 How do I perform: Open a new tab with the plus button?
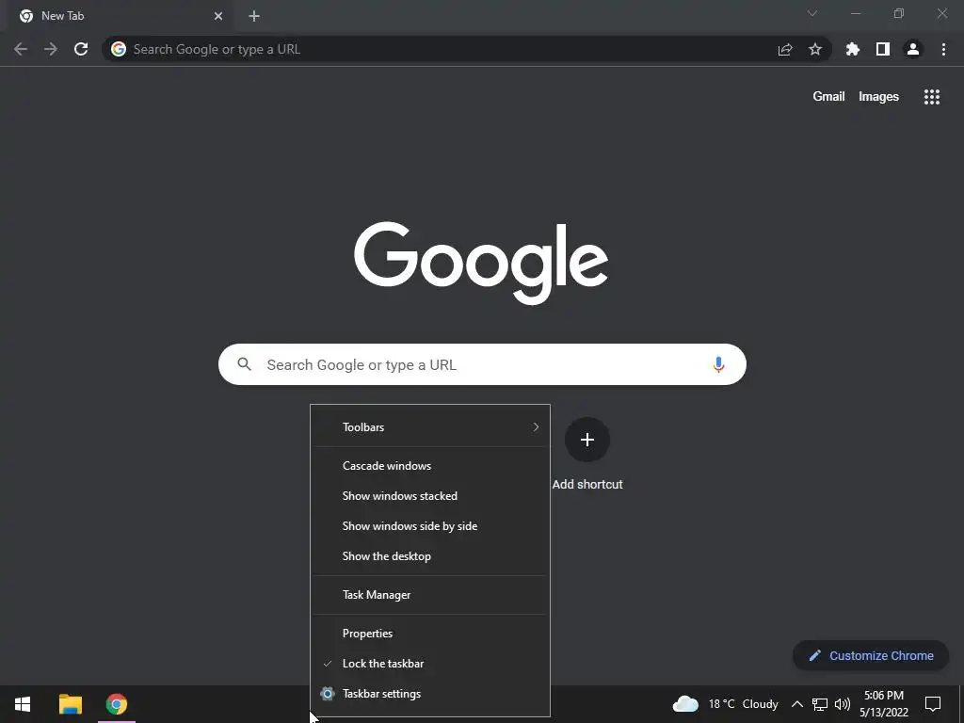(254, 16)
